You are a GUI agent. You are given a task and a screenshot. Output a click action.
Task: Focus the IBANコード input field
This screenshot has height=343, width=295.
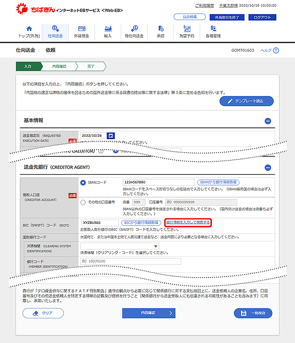click(x=158, y=182)
